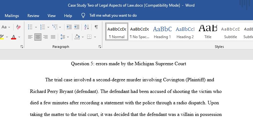Open line and paragraph spacing options
The image size is (253, 121).
pos(63,37)
